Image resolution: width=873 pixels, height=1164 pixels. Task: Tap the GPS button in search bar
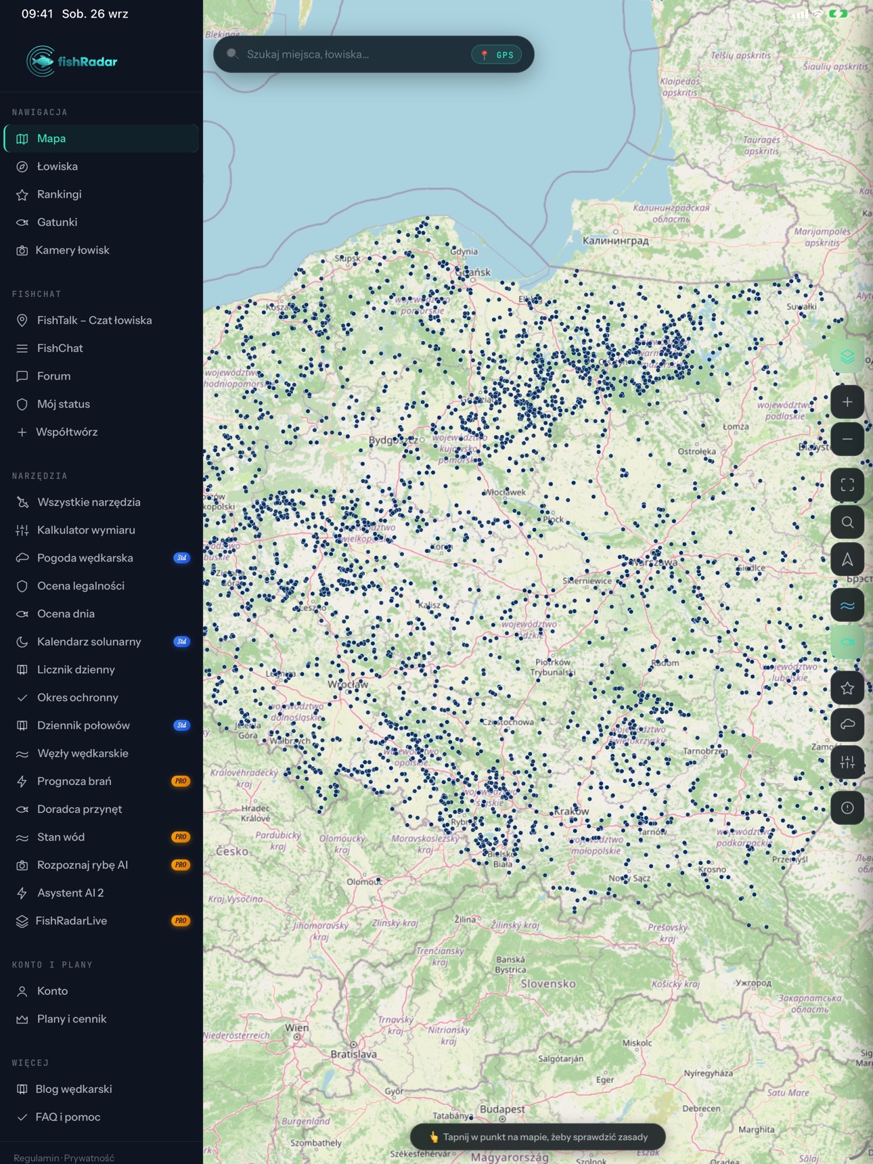[497, 55]
